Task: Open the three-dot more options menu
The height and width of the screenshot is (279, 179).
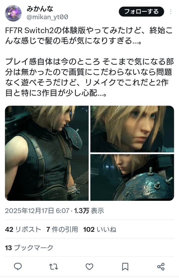Action: (171, 12)
